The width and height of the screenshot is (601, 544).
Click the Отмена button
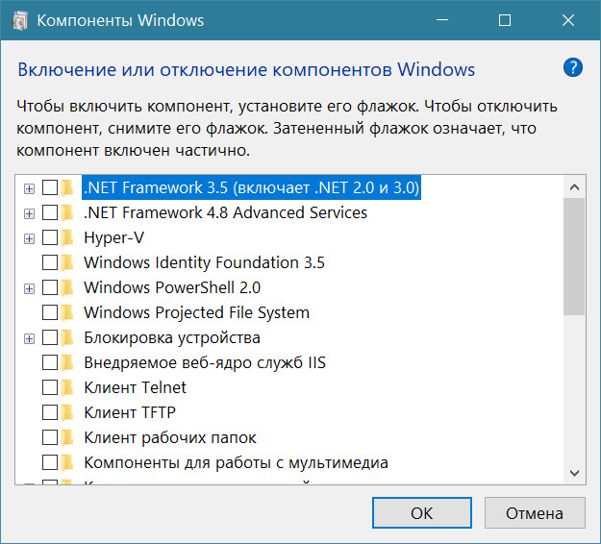coord(536,513)
